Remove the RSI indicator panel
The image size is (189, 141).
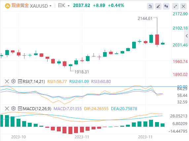click(7, 81)
